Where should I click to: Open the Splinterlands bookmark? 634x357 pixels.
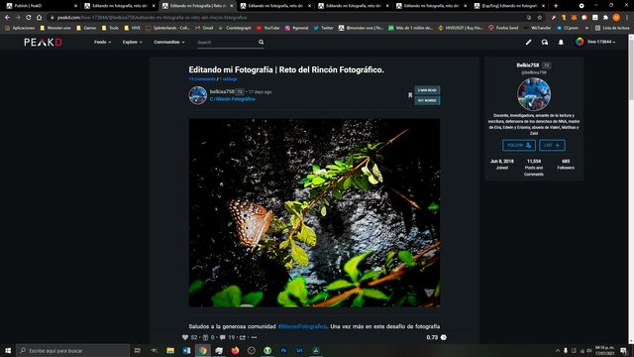[x=167, y=28]
